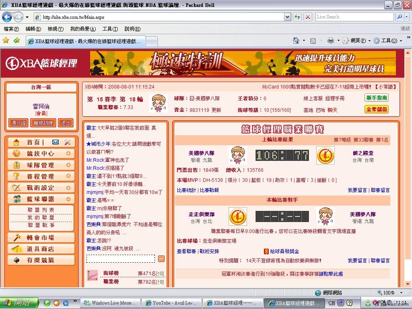Click manager avatar next to 球隊 info

tap(159, 103)
